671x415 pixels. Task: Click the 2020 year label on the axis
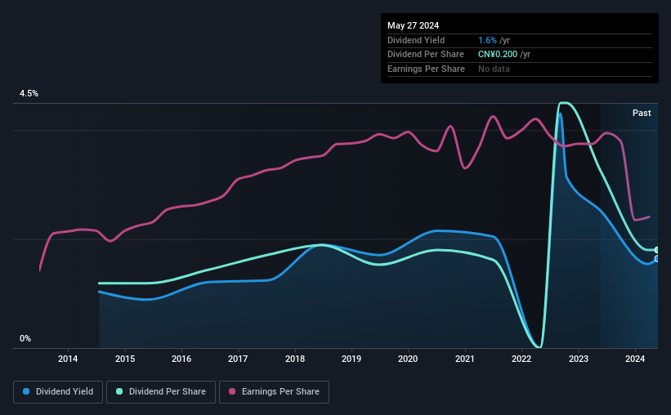[408, 359]
